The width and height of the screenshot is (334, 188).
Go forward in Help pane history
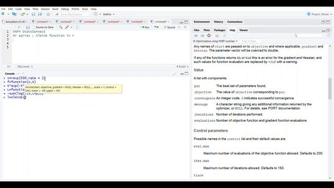(202, 36)
